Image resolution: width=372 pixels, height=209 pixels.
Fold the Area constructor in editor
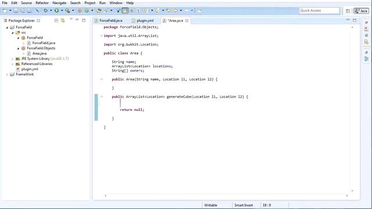click(x=102, y=80)
